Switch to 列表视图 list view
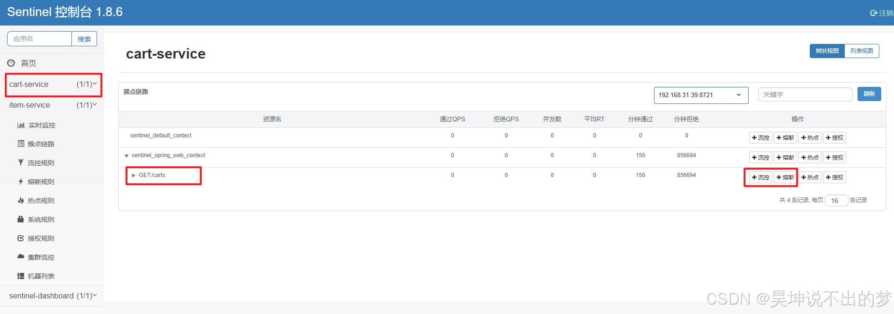 pyautogui.click(x=861, y=51)
